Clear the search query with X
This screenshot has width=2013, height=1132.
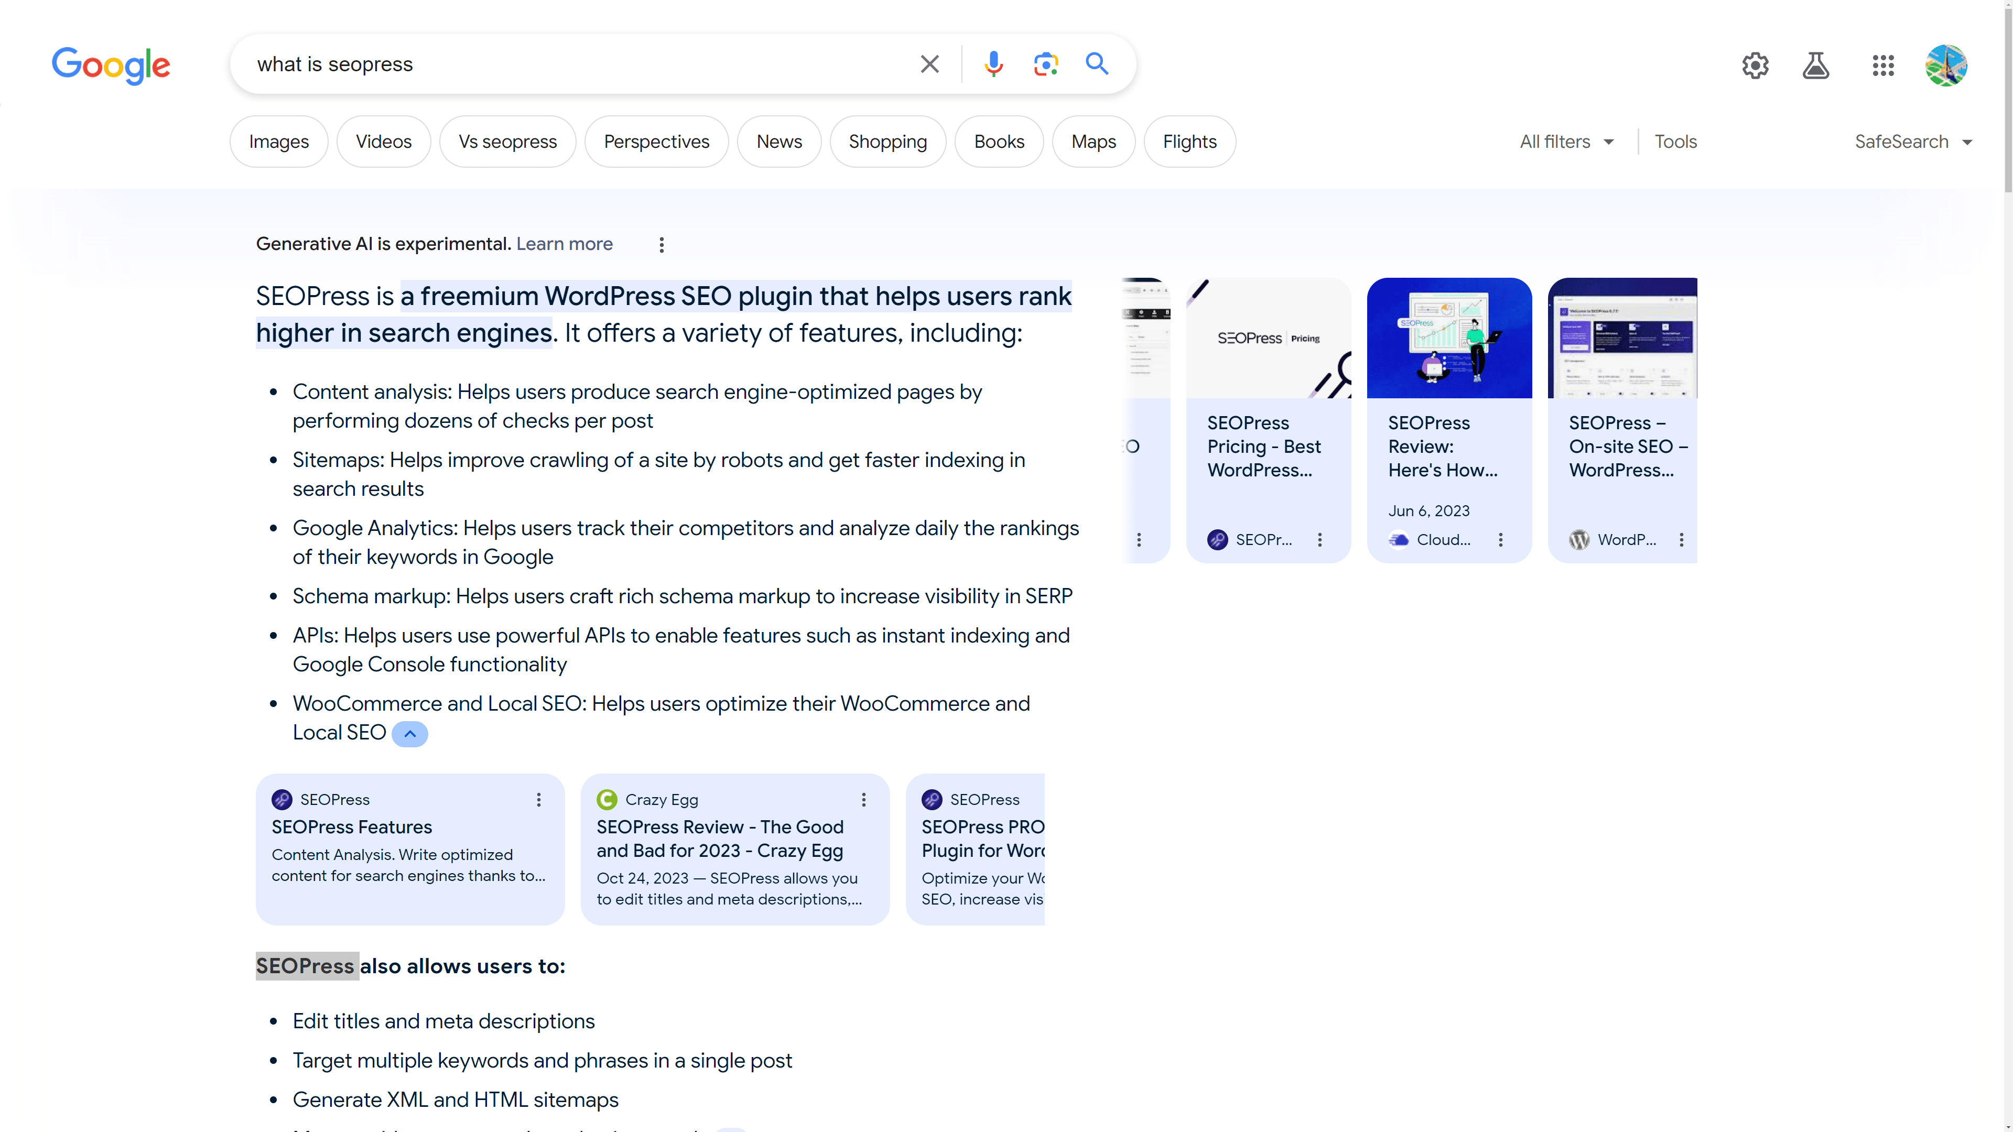coord(929,64)
